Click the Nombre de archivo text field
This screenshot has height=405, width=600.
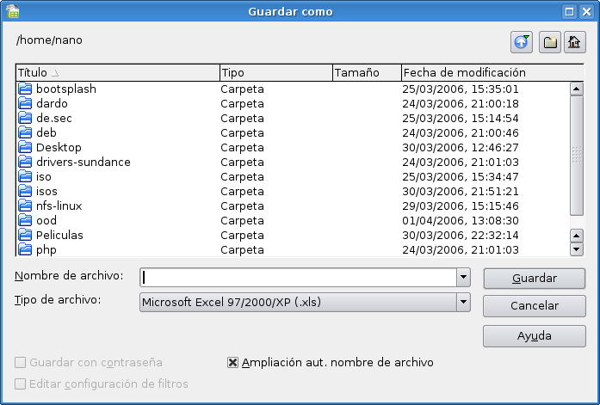298,277
